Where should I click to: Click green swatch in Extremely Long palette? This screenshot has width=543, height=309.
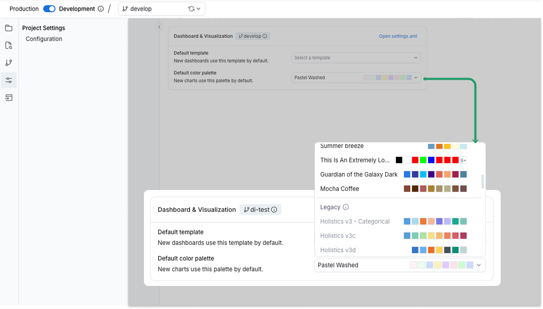423,160
